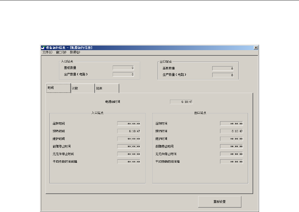
Task: Click the 出口站点 维护时间 field
Action: tap(232, 139)
